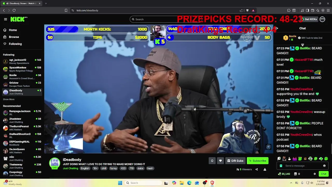View the 5 Viewers list
The image size is (332, 187).
pos(244,169)
